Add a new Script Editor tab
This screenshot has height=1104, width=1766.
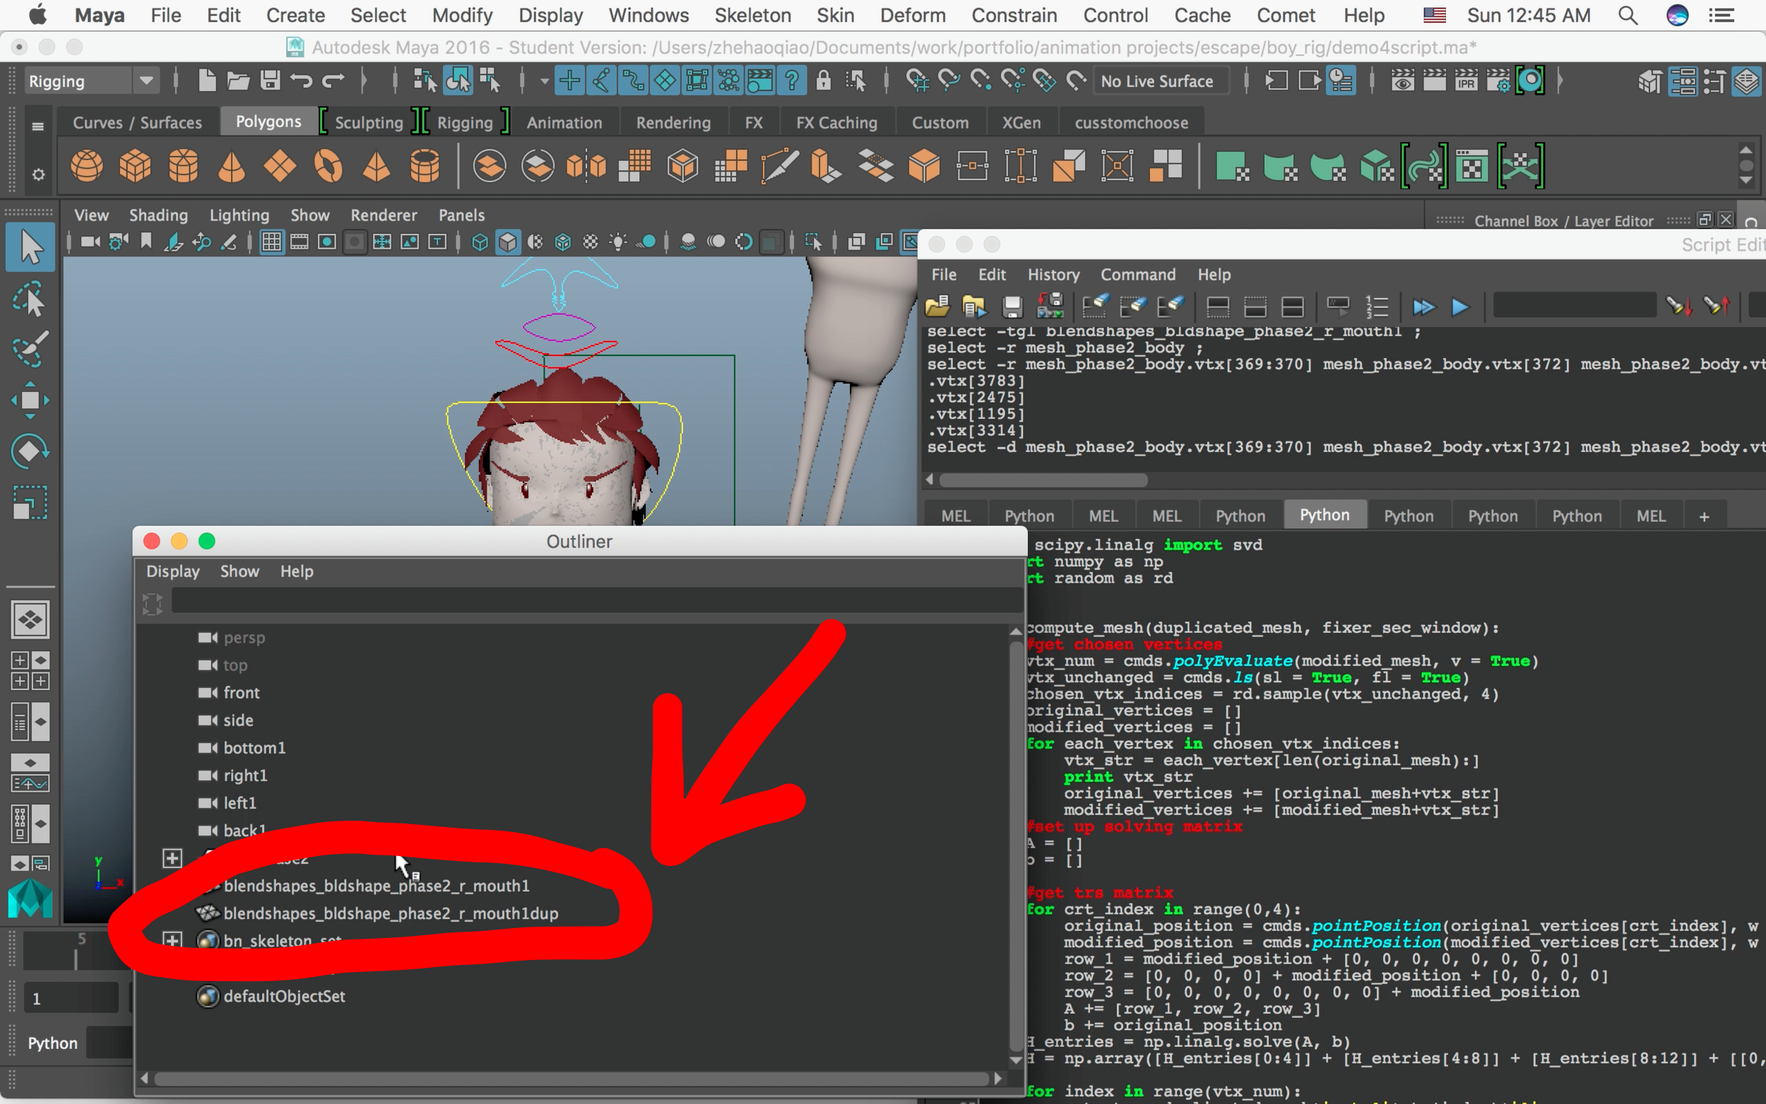1704,516
